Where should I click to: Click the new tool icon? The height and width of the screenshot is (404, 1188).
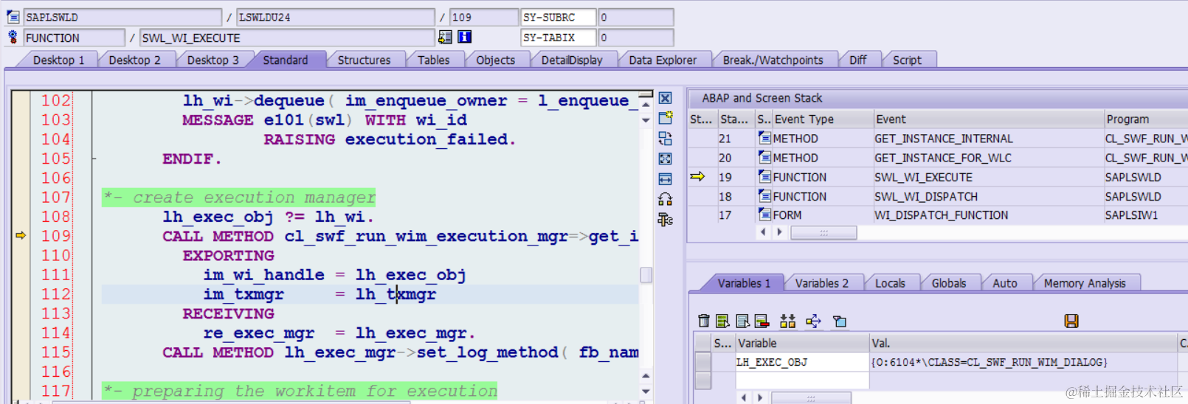click(665, 118)
